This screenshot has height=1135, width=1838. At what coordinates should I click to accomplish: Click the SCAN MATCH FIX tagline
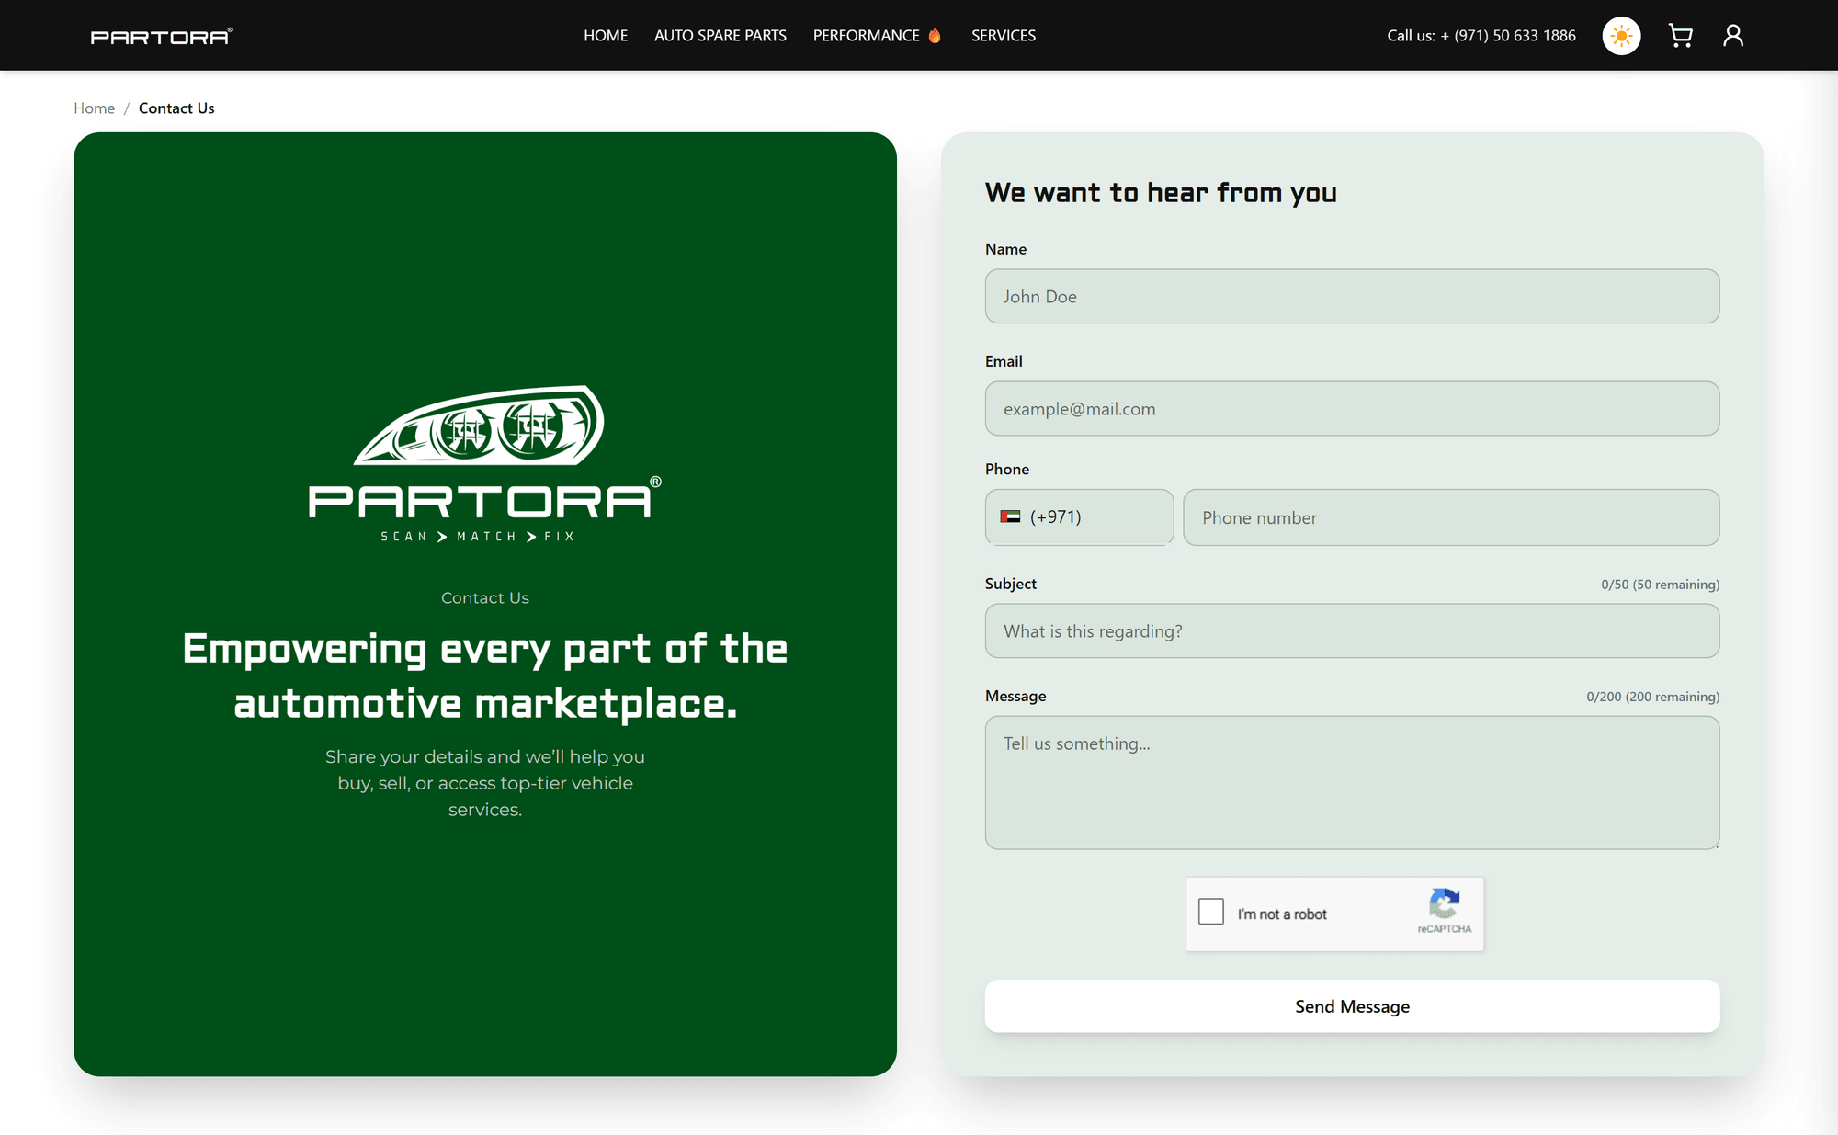tap(478, 537)
